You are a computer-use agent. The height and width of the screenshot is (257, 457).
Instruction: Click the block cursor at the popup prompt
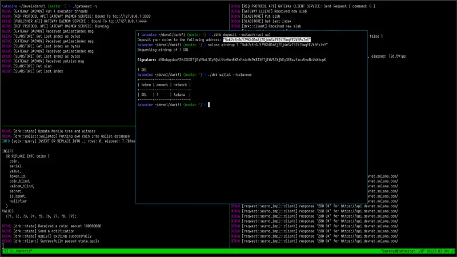209,105
